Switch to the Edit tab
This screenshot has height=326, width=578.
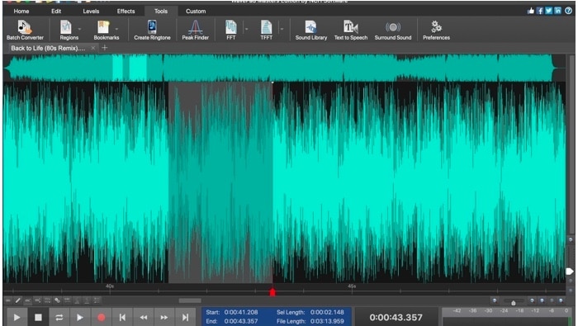(x=56, y=11)
